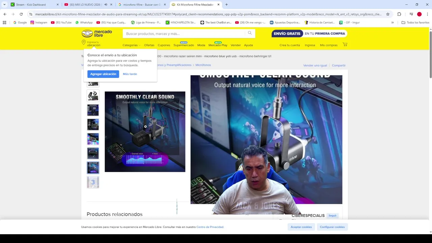
Task: Click the Agregar ubicación button
Action: point(103,74)
